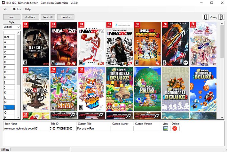Click the Title ID cell 010017700B6C2000

click(63, 129)
